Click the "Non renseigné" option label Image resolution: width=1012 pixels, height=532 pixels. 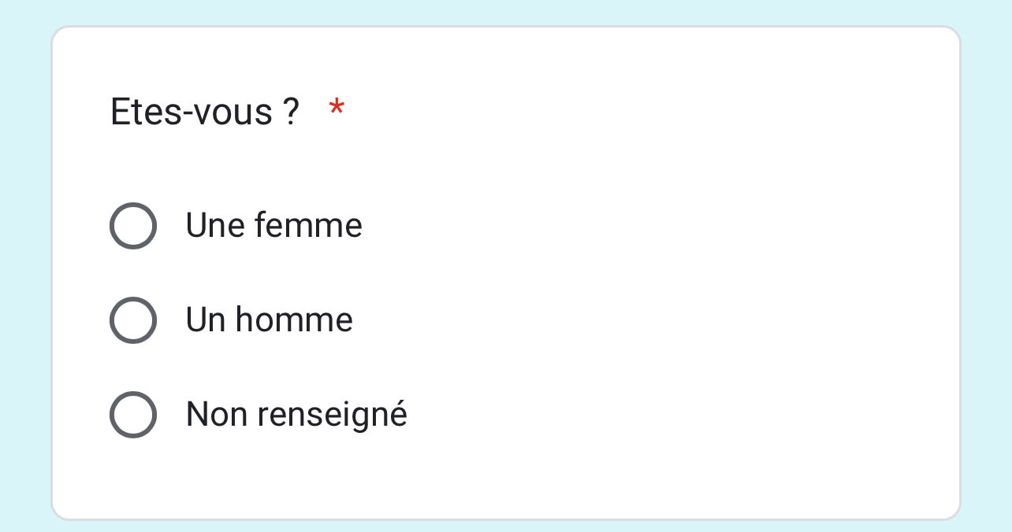pos(296,415)
